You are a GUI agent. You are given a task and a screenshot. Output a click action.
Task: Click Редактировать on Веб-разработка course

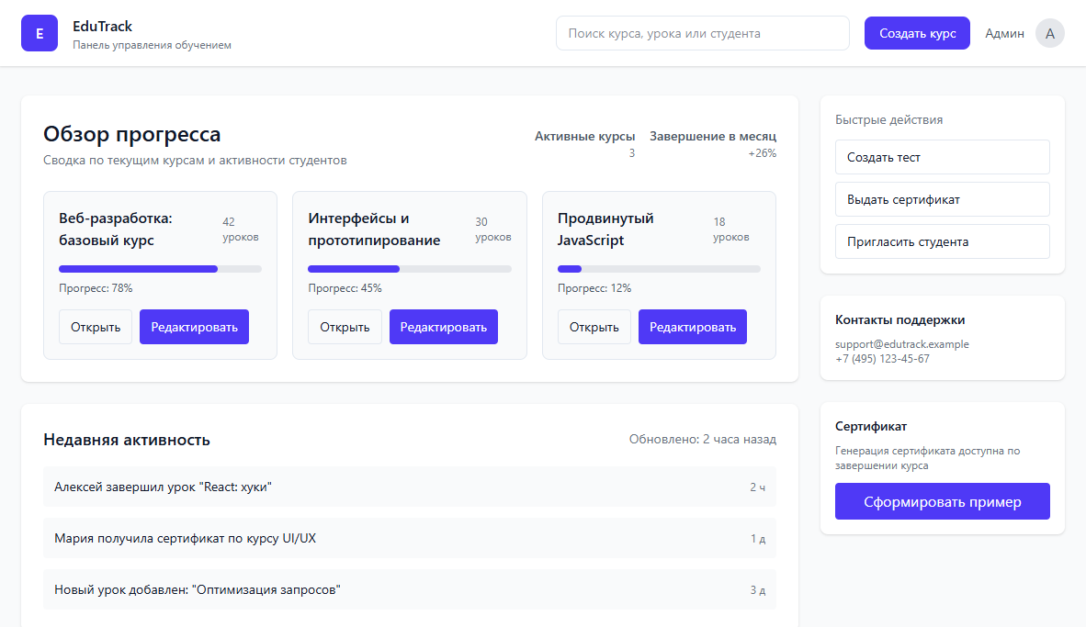click(194, 326)
